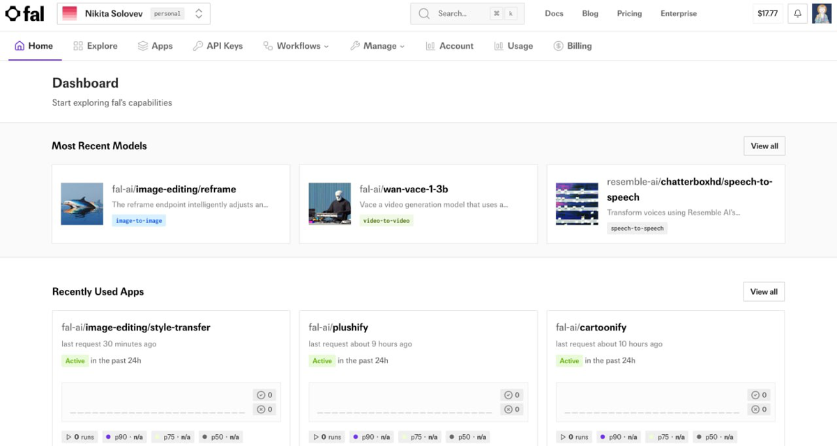Click the 0 runs badge in plushify card
This screenshot has width=837, height=446.
(x=327, y=437)
